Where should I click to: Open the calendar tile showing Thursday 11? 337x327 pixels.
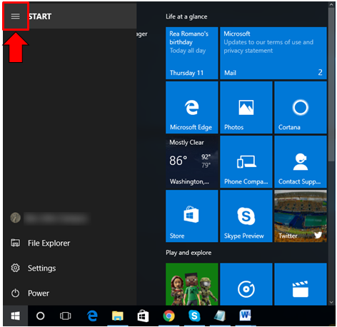[x=192, y=53]
